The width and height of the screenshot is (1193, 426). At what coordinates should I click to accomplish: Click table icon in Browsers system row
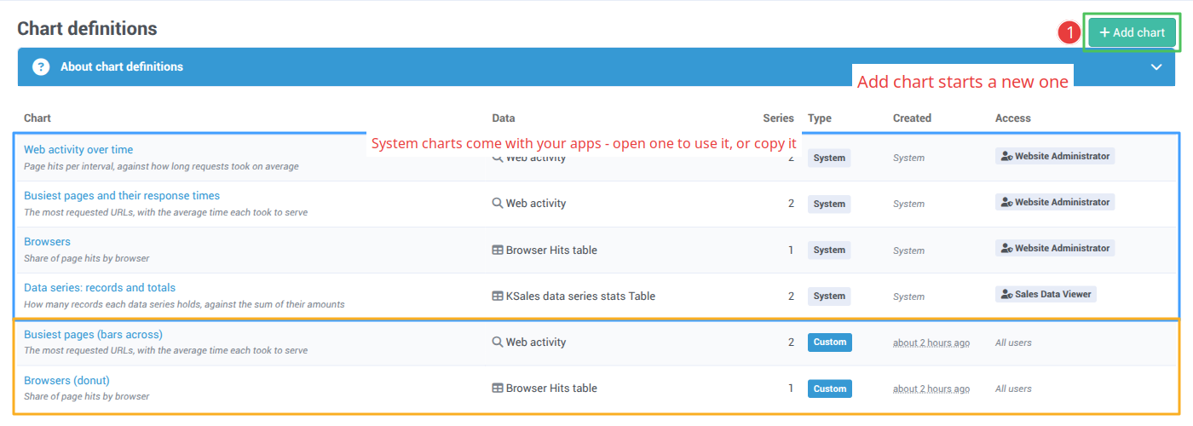pos(498,250)
